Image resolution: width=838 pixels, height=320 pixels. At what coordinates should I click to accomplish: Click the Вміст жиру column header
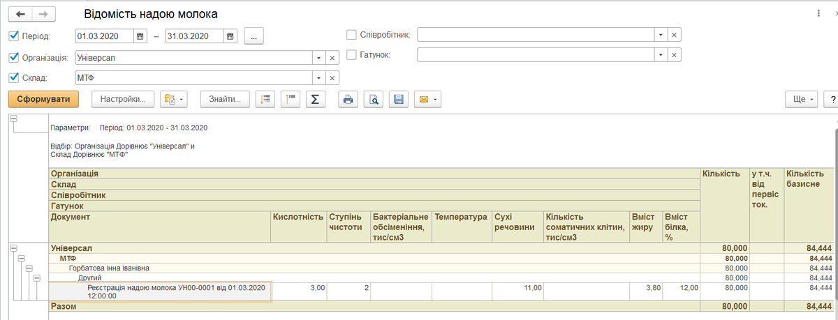click(646, 227)
